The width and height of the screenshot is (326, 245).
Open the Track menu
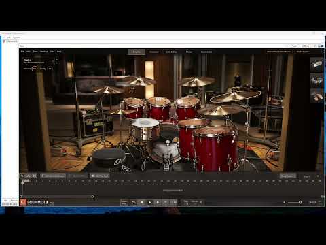point(35,52)
